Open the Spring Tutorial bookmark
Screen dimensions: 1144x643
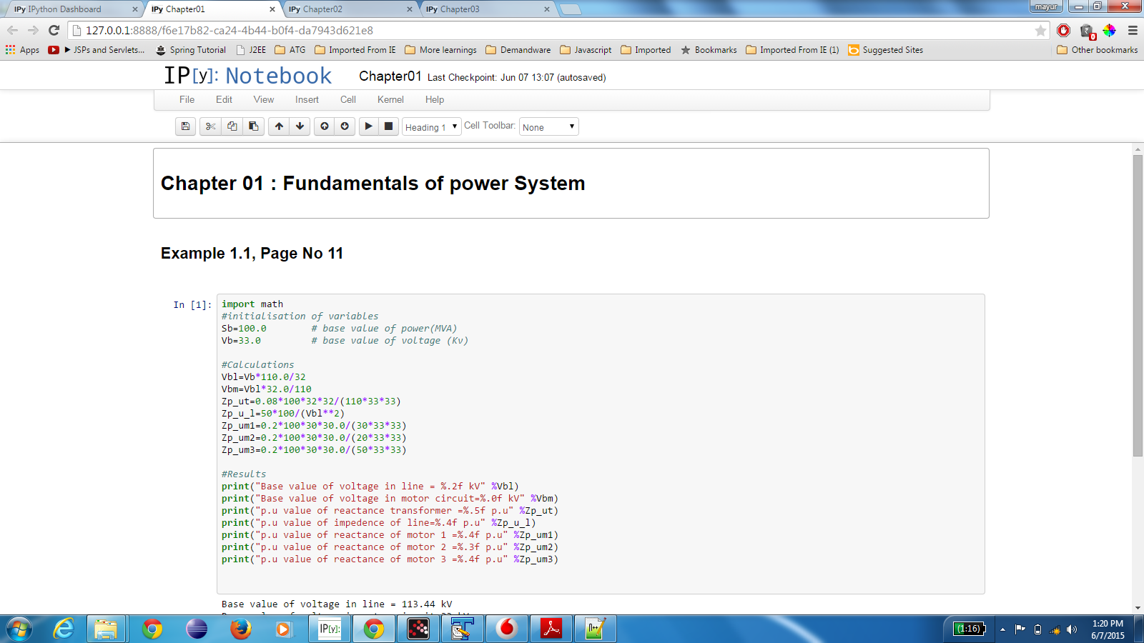[x=191, y=50]
